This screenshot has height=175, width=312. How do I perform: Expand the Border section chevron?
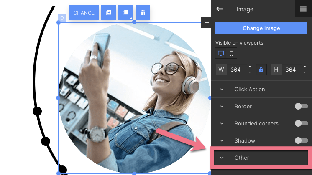(222, 106)
